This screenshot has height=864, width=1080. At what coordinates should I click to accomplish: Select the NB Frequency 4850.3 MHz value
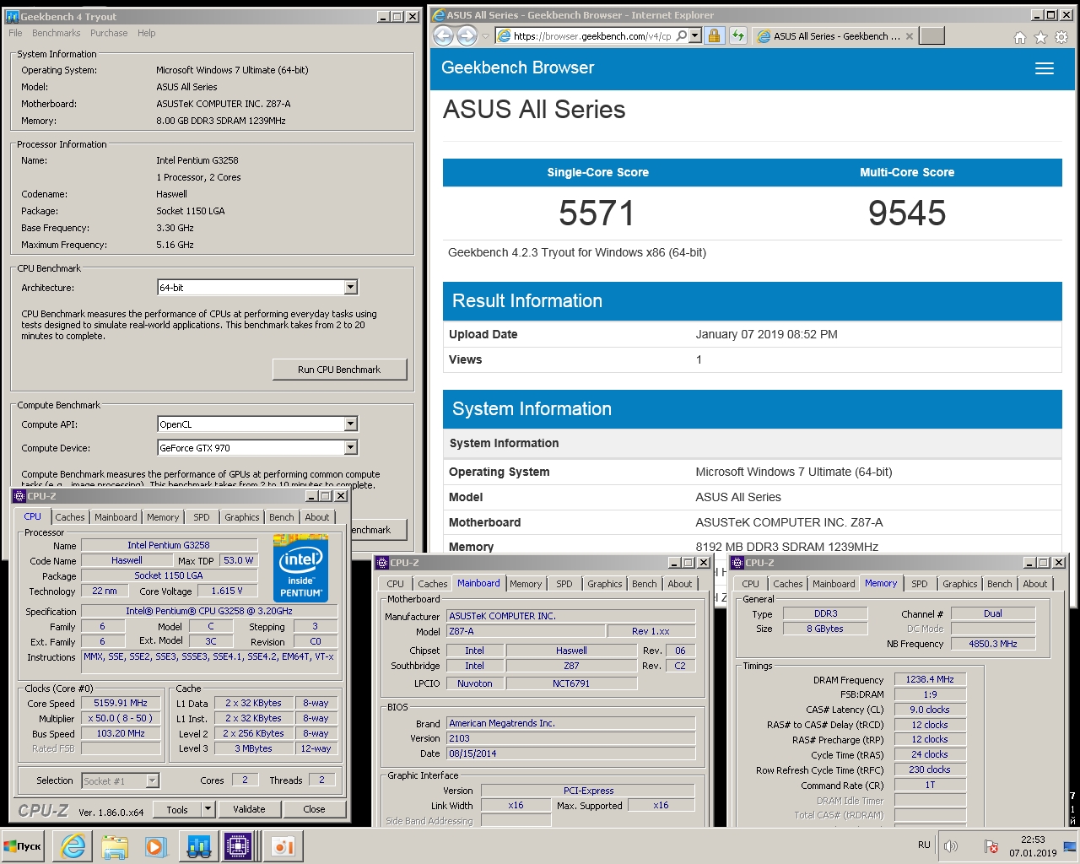point(993,644)
